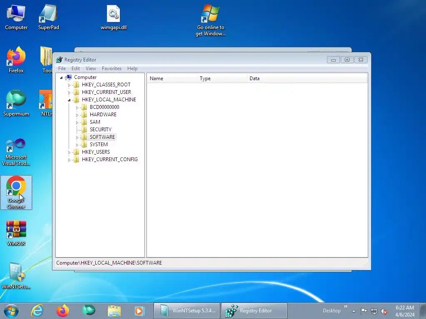Select the BCD00000000 key
Screen dimensions: 426x319
[104, 107]
